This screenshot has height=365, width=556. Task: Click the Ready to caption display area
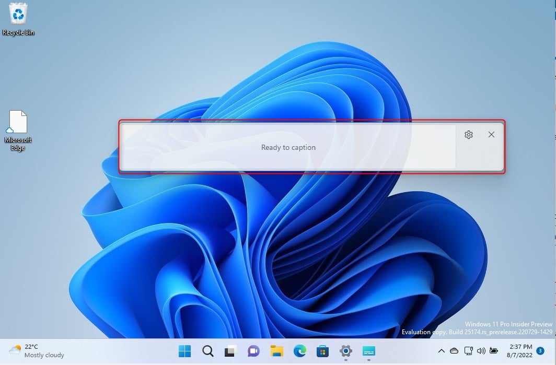(x=288, y=147)
